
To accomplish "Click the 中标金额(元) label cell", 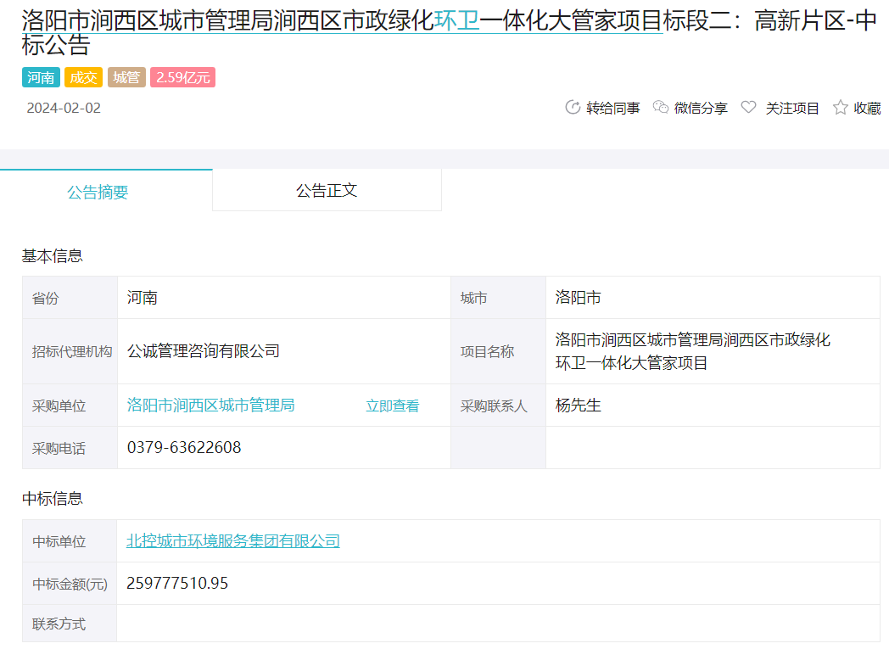I will click(70, 584).
